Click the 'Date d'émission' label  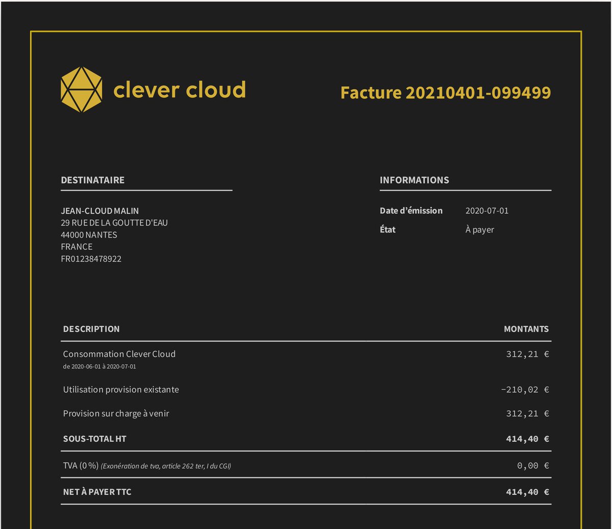click(411, 211)
